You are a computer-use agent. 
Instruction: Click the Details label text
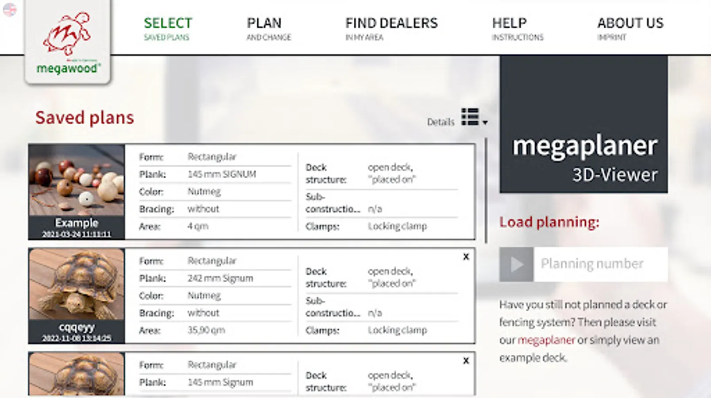pyautogui.click(x=441, y=122)
